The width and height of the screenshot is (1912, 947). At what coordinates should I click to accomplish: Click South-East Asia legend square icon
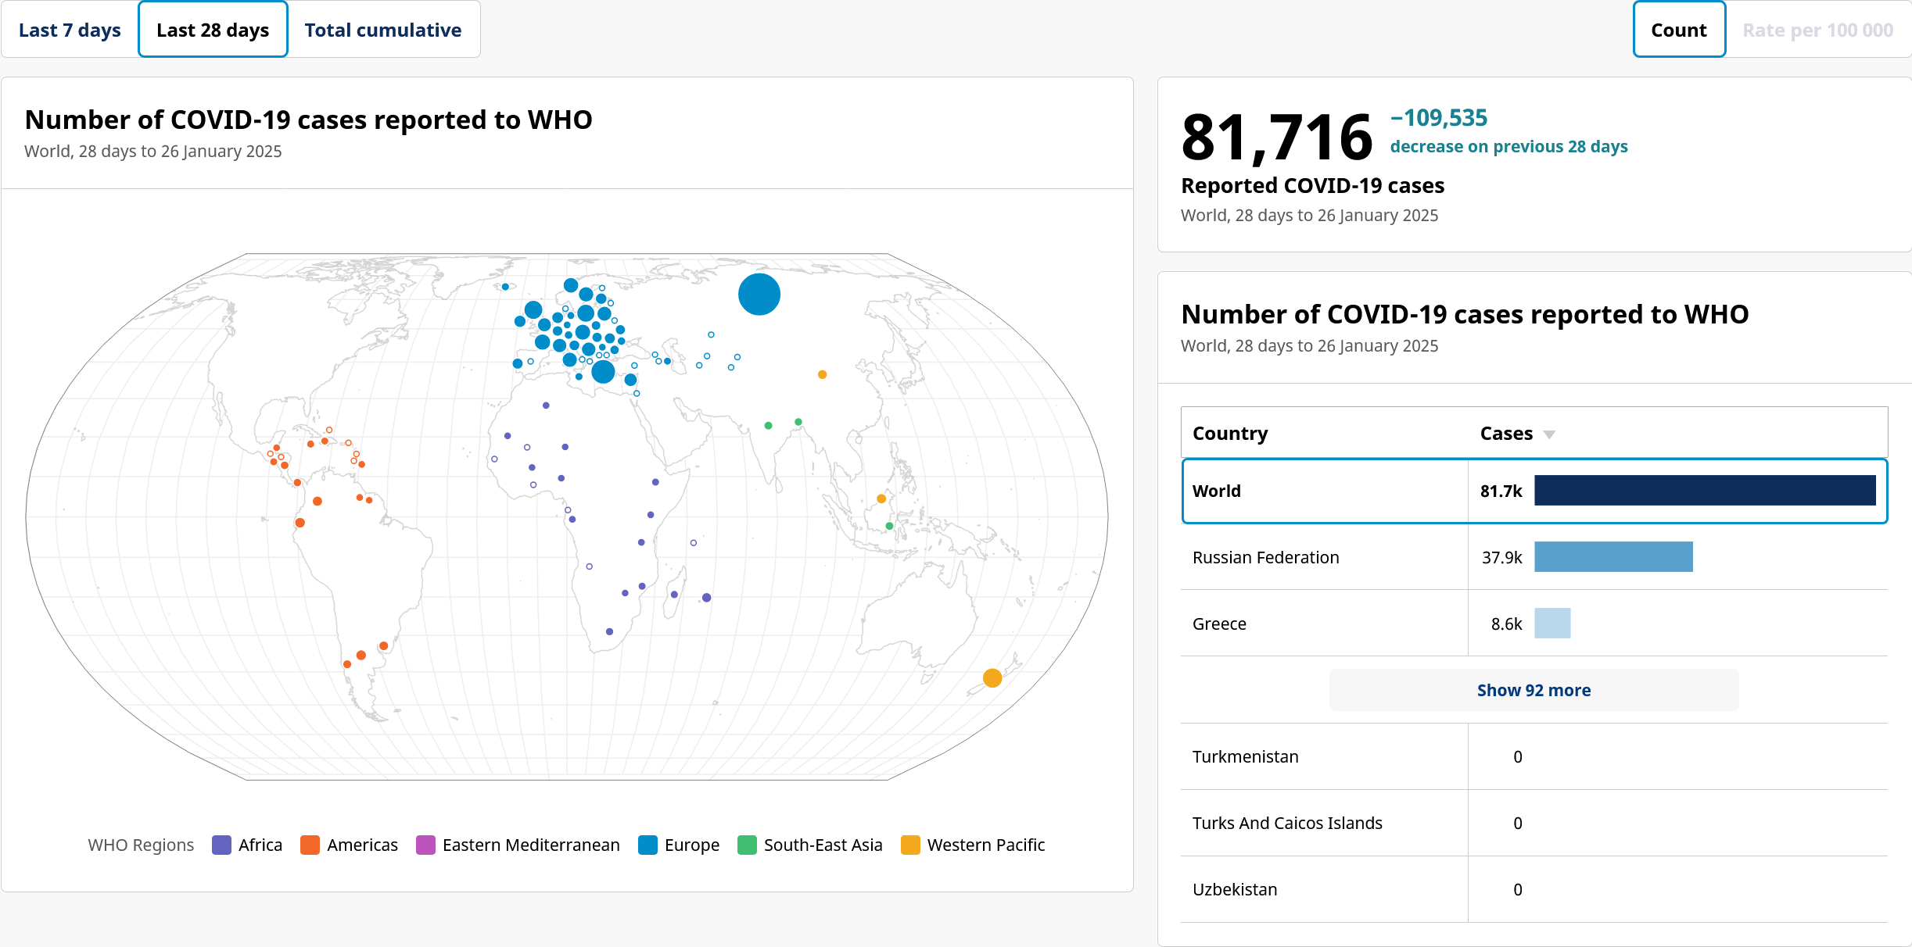pyautogui.click(x=747, y=845)
